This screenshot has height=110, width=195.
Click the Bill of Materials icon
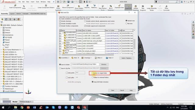(111, 6)
